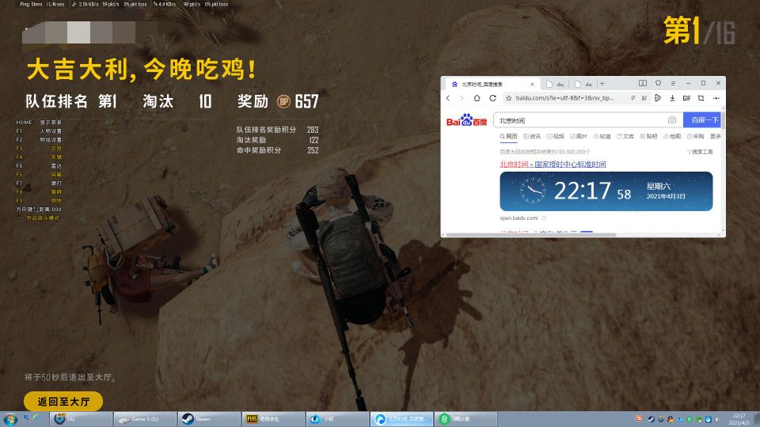Open the tab count icon in browser title bar
The height and width of the screenshot is (427, 760).
point(643,83)
